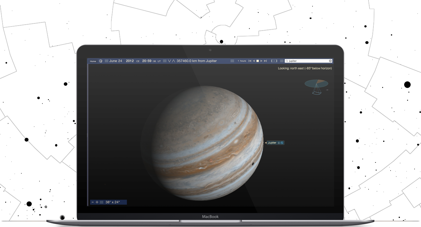Zoom in with the plus button

coord(97,202)
